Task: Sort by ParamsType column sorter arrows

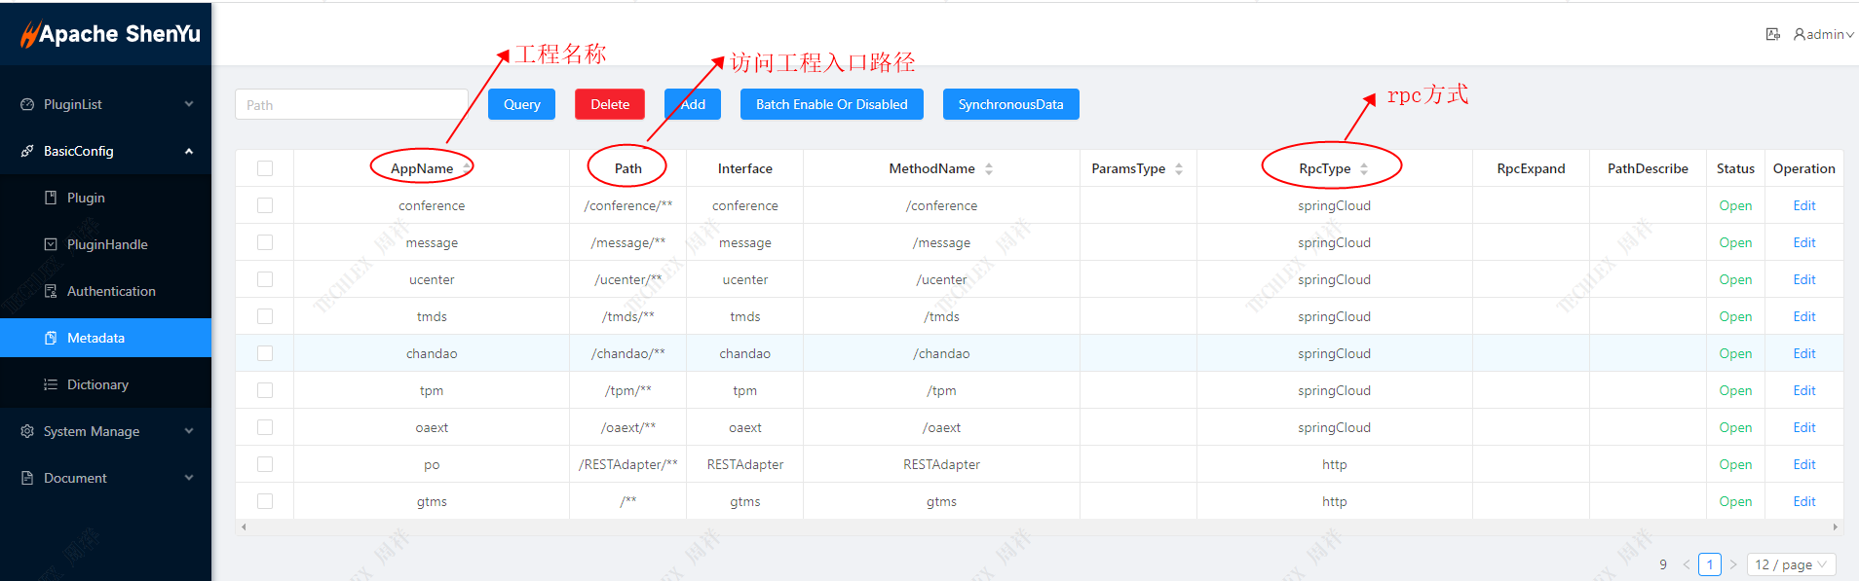Action: 1179,168
